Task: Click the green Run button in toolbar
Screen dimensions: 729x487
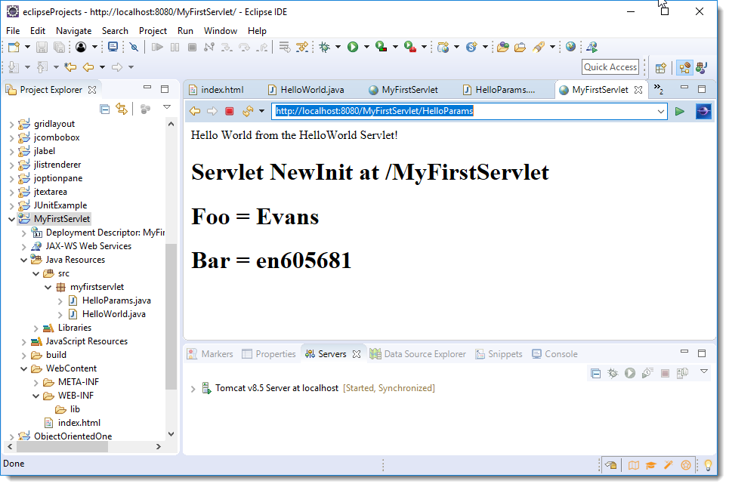Action: (353, 47)
